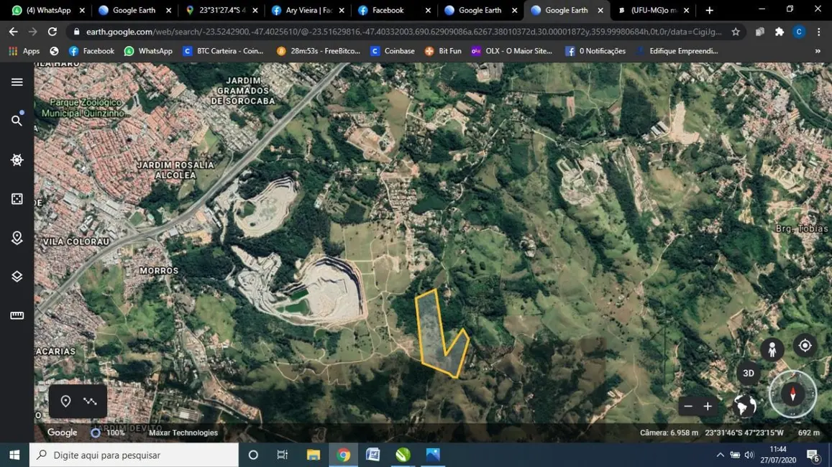Open Chrome's three-dot menu

(x=819, y=32)
